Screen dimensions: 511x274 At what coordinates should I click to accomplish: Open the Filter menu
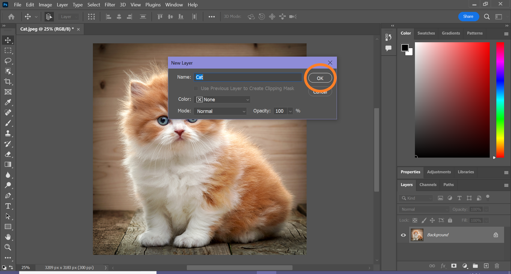pos(110,5)
